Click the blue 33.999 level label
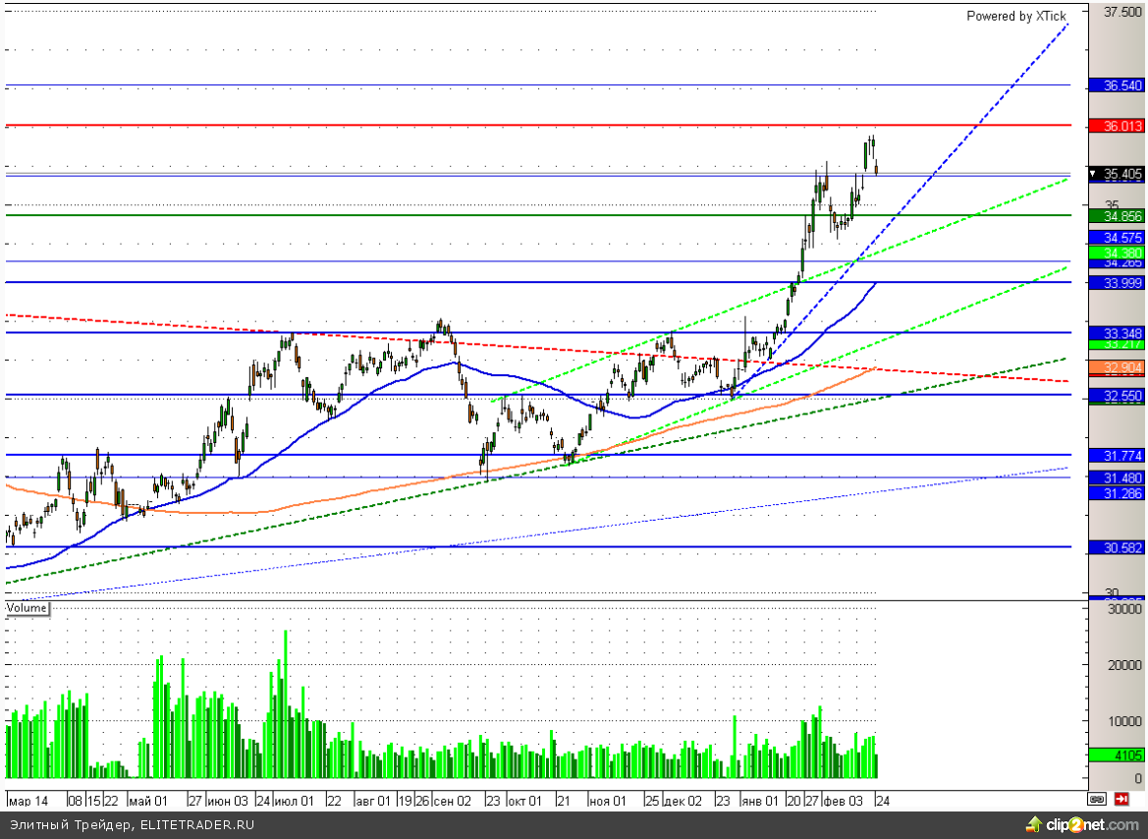1148x839 pixels. [1118, 283]
